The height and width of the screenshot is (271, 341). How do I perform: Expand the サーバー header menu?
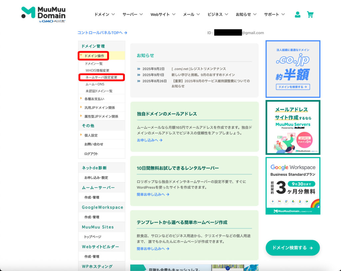[x=133, y=15]
